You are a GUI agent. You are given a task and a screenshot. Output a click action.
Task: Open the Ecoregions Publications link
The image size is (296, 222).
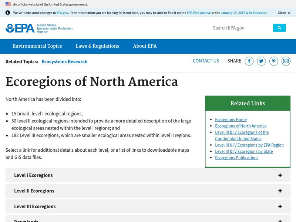(236, 158)
